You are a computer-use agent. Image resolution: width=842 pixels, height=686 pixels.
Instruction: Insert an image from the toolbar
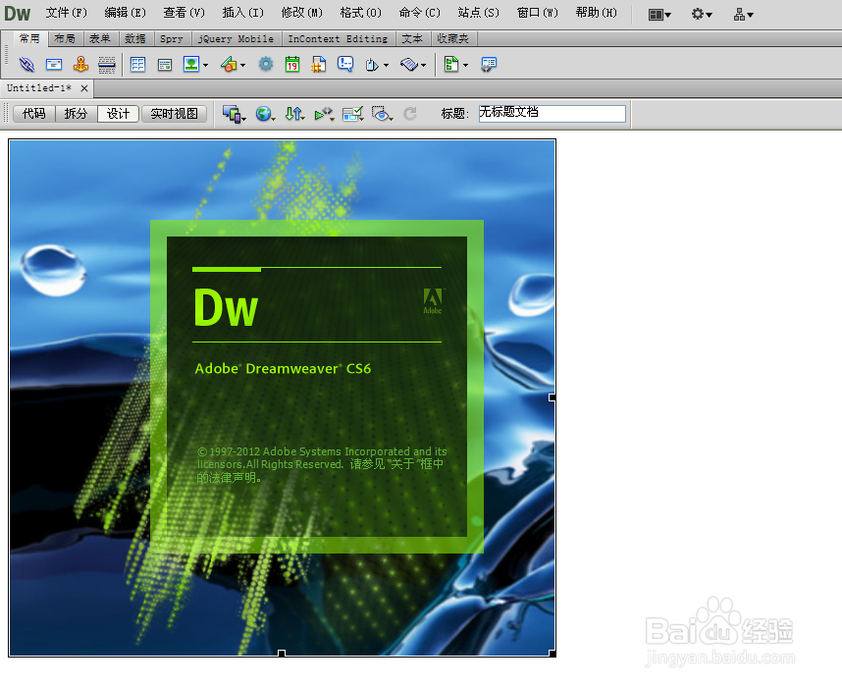[x=191, y=64]
